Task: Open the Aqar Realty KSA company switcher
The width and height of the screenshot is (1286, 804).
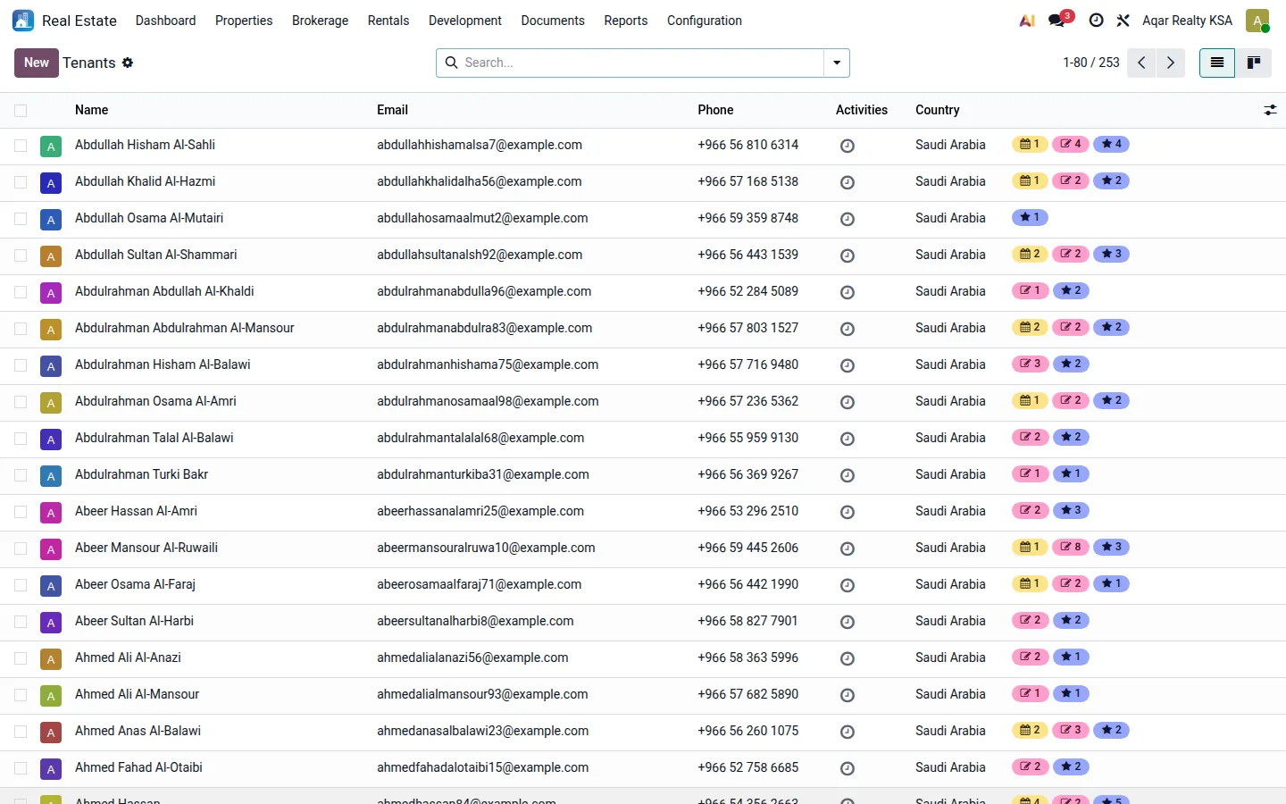Action: pyautogui.click(x=1187, y=21)
